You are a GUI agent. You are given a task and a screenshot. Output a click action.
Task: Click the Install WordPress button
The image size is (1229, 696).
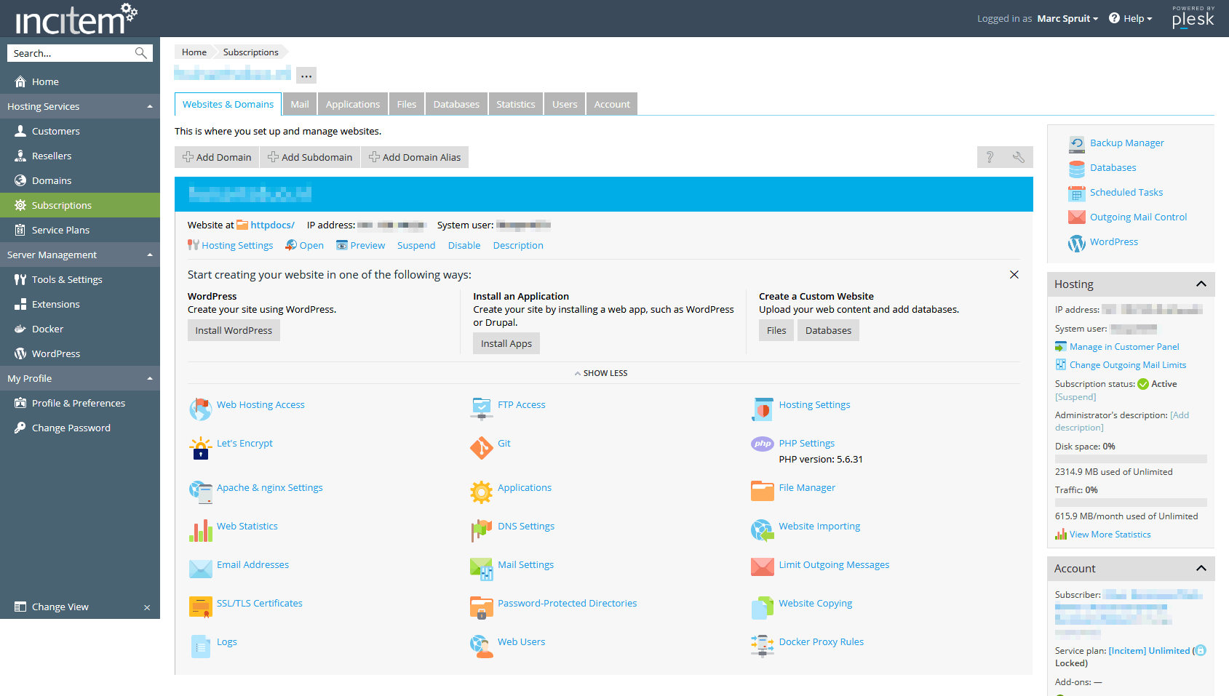pyautogui.click(x=234, y=331)
